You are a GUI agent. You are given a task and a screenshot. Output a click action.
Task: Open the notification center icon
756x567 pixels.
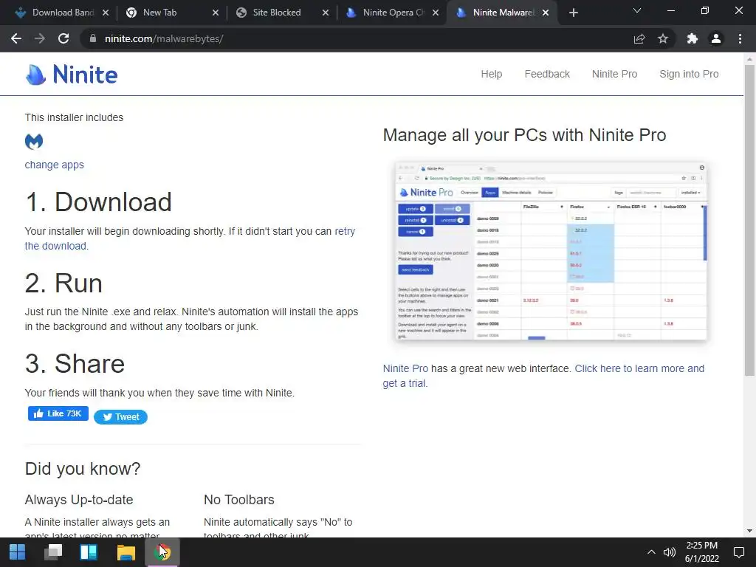[738, 552]
